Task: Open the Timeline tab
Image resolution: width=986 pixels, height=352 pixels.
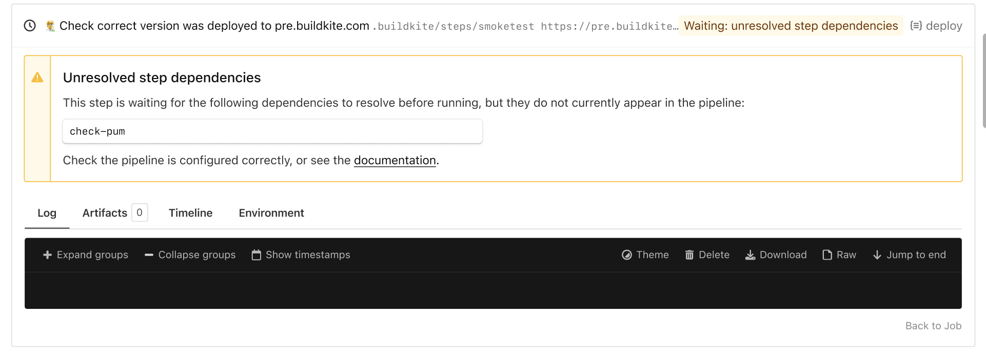Action: coord(190,213)
